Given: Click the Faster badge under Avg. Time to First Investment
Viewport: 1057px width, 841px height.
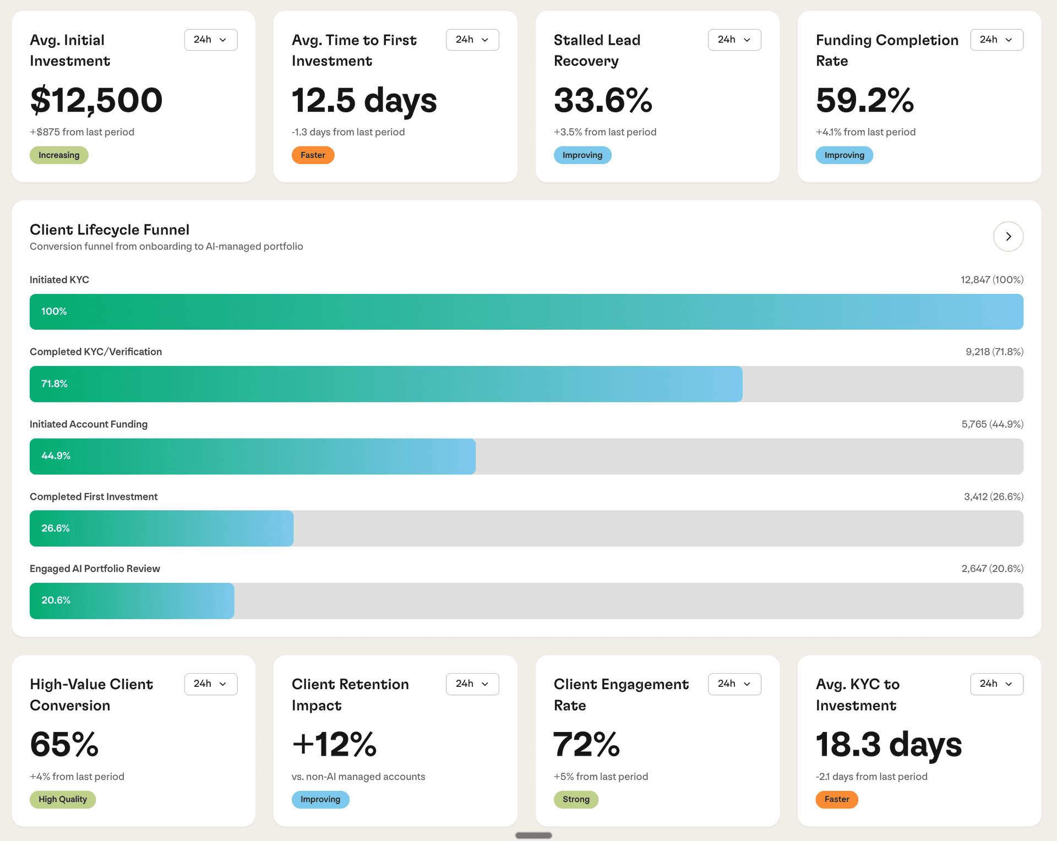Looking at the screenshot, I should pyautogui.click(x=313, y=155).
